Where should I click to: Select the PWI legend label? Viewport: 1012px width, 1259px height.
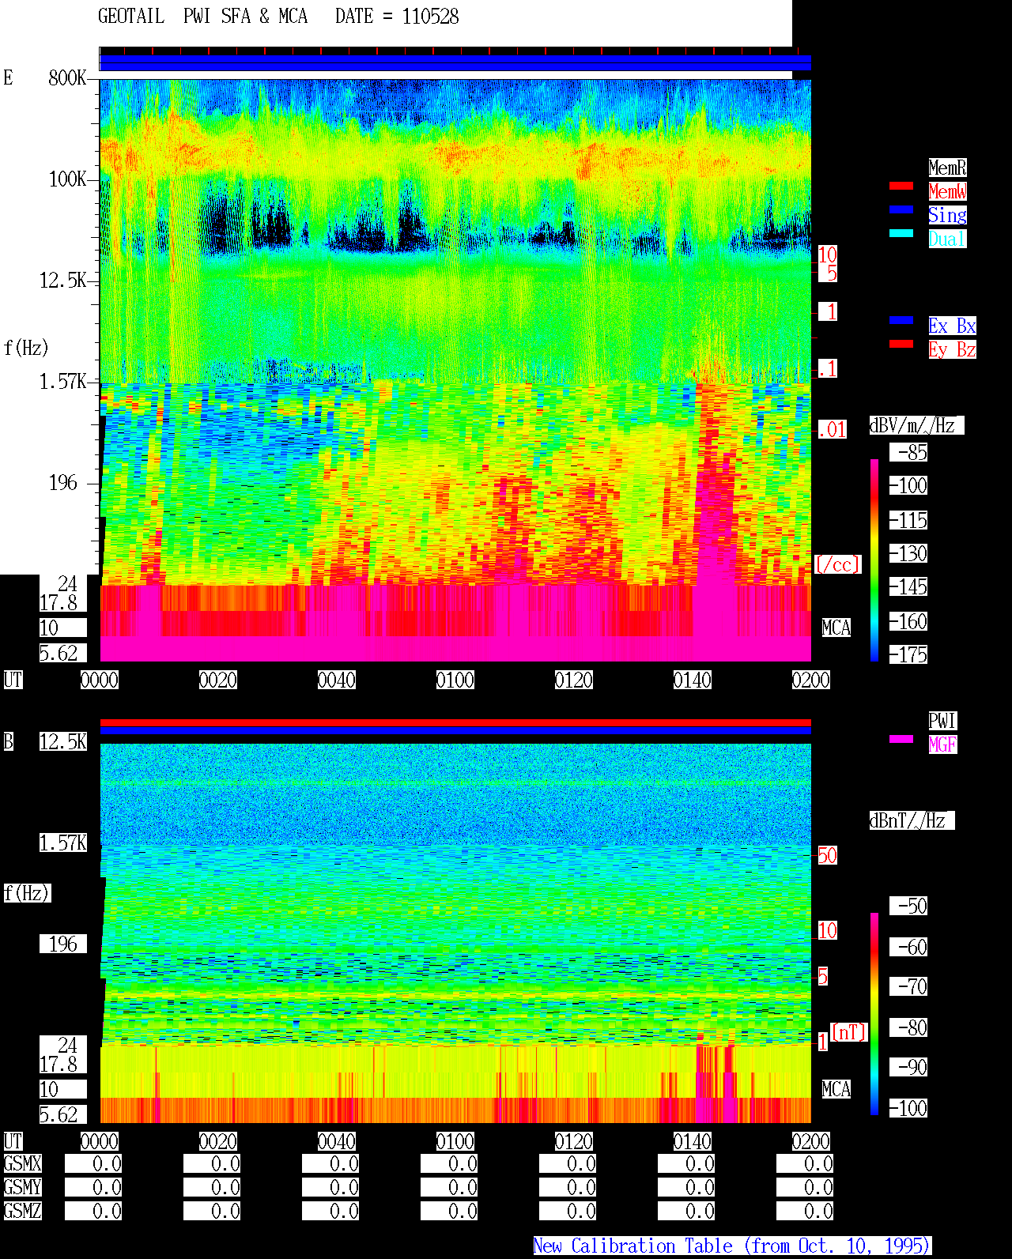coord(942,721)
